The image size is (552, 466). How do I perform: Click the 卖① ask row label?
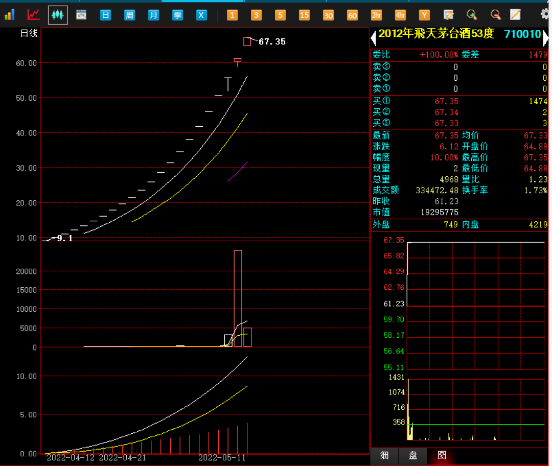pyautogui.click(x=381, y=88)
